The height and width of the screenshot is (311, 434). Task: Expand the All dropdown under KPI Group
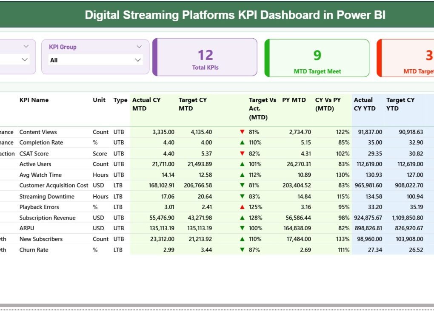point(138,60)
